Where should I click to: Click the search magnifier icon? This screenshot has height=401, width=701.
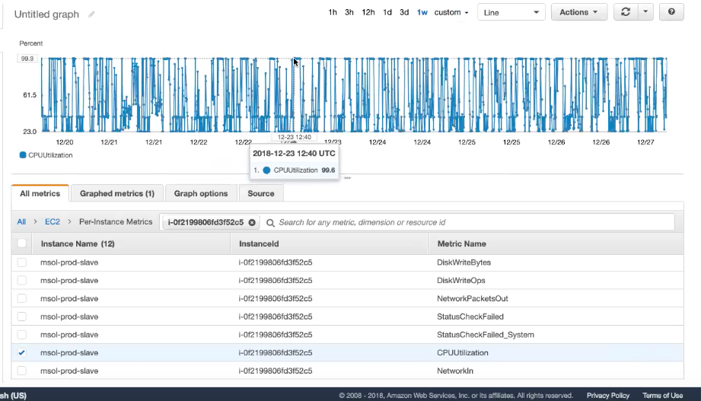pos(270,222)
